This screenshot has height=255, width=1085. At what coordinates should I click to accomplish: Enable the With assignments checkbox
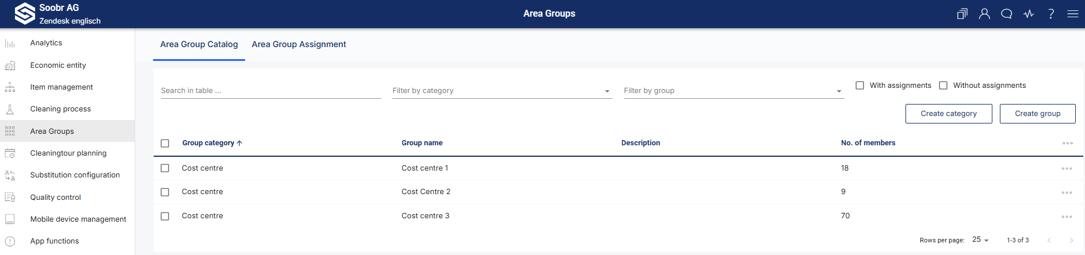860,86
